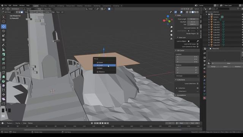The width and height of the screenshot is (243, 137).
Task: Select the Knife tool
Action: (x=3, y=72)
